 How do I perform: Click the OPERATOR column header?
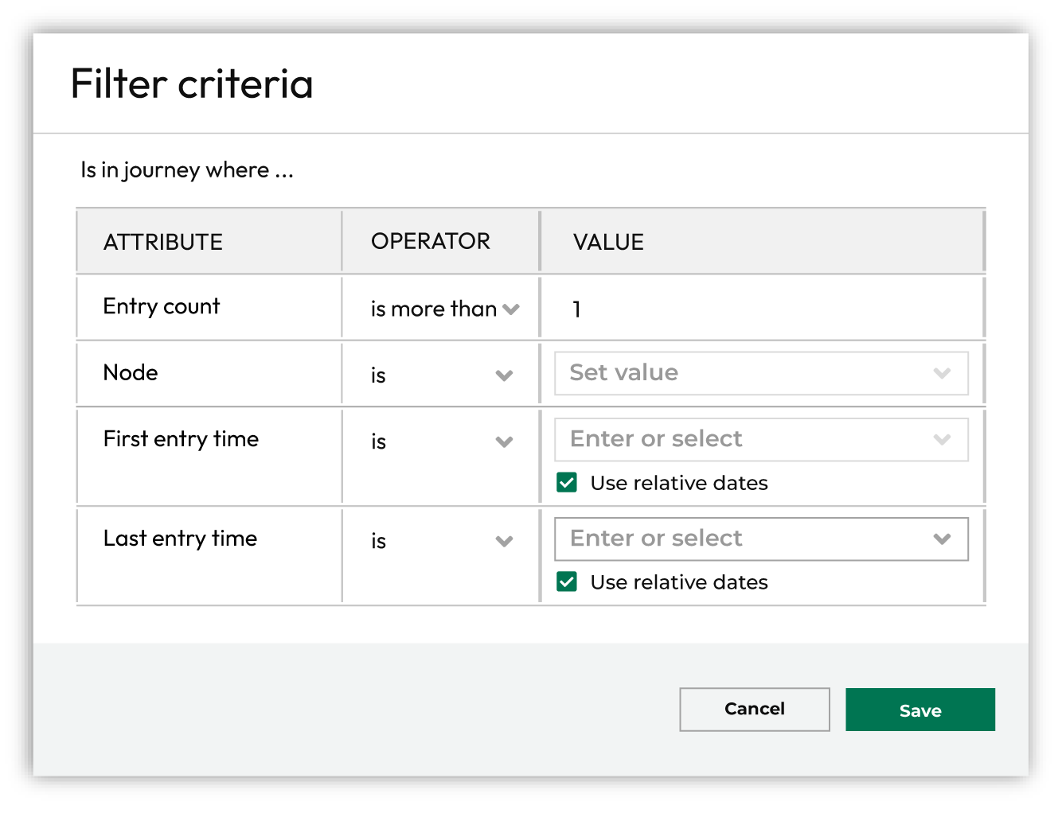(441, 241)
